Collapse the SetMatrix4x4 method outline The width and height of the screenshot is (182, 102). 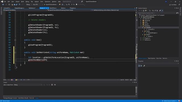[x=15, y=52]
